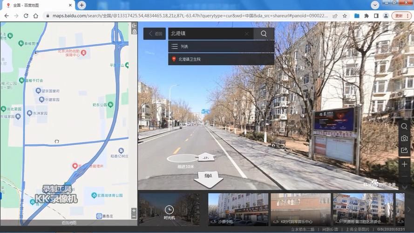Clear the 北港镇 search text
The height and width of the screenshot is (233, 414).
[247, 34]
